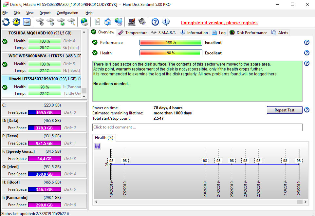Click the disk with green checkmark icon

click(61, 22)
